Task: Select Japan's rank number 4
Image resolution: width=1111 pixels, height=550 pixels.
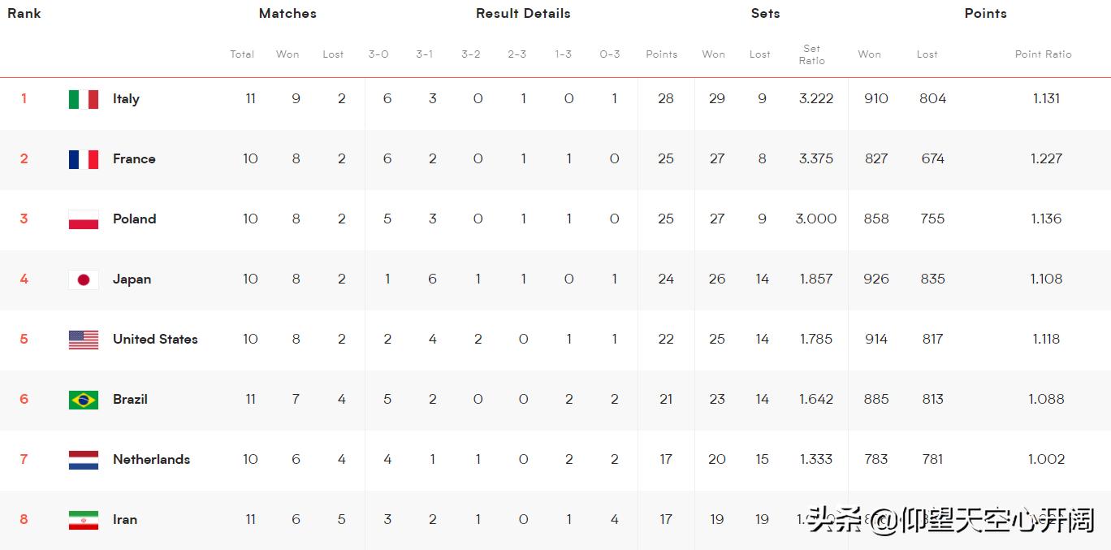Action: click(x=24, y=279)
